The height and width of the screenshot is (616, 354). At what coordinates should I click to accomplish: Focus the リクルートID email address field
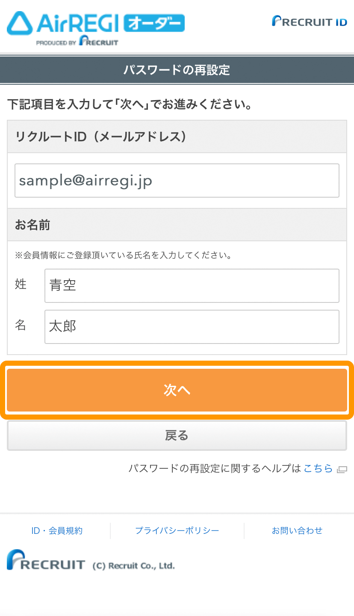click(177, 181)
